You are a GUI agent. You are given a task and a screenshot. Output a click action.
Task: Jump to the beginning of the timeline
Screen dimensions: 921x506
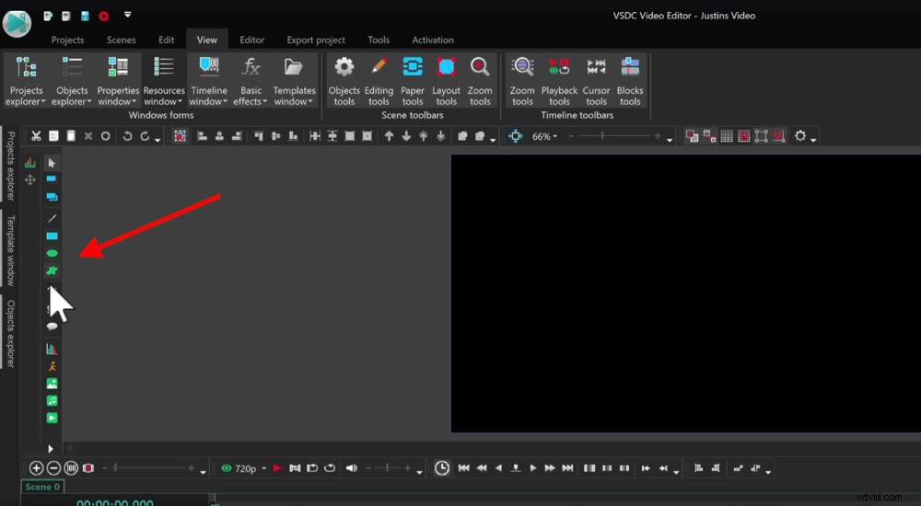463,468
